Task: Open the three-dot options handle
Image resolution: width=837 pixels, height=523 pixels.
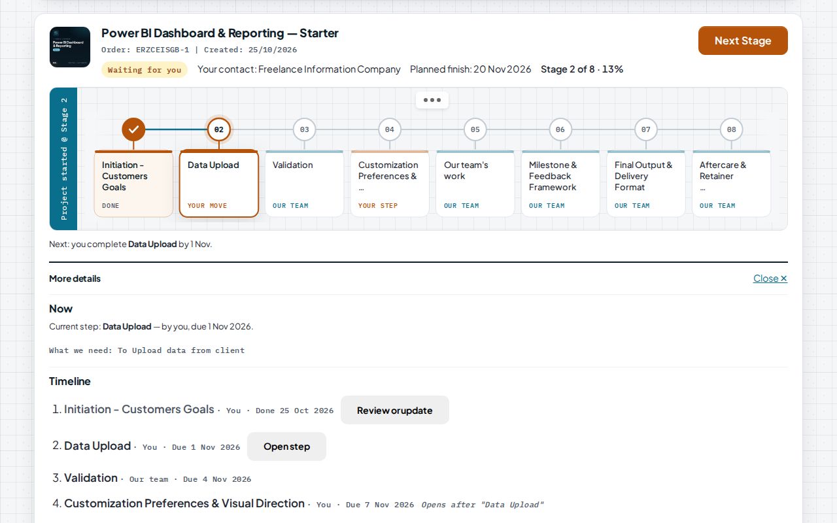Action: (x=432, y=100)
